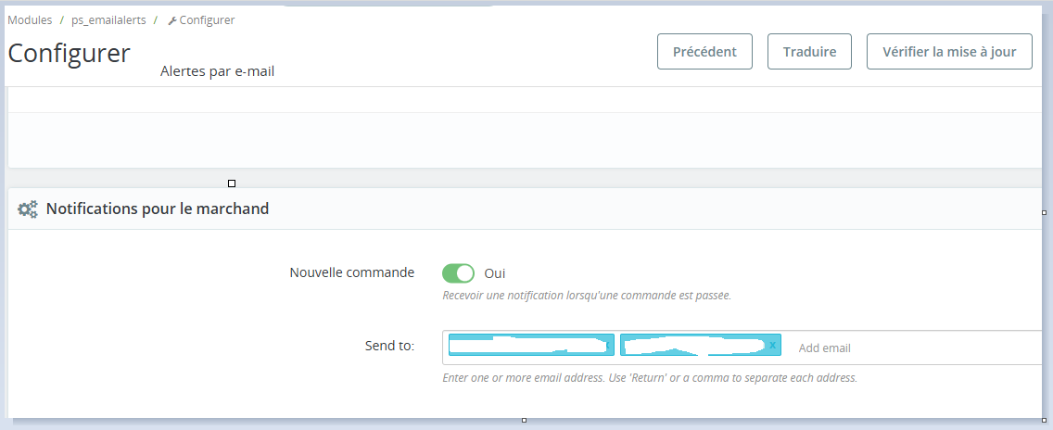1053x430 pixels.
Task: Click the "Alertes par e-mail" subtitle
Action: [x=217, y=71]
